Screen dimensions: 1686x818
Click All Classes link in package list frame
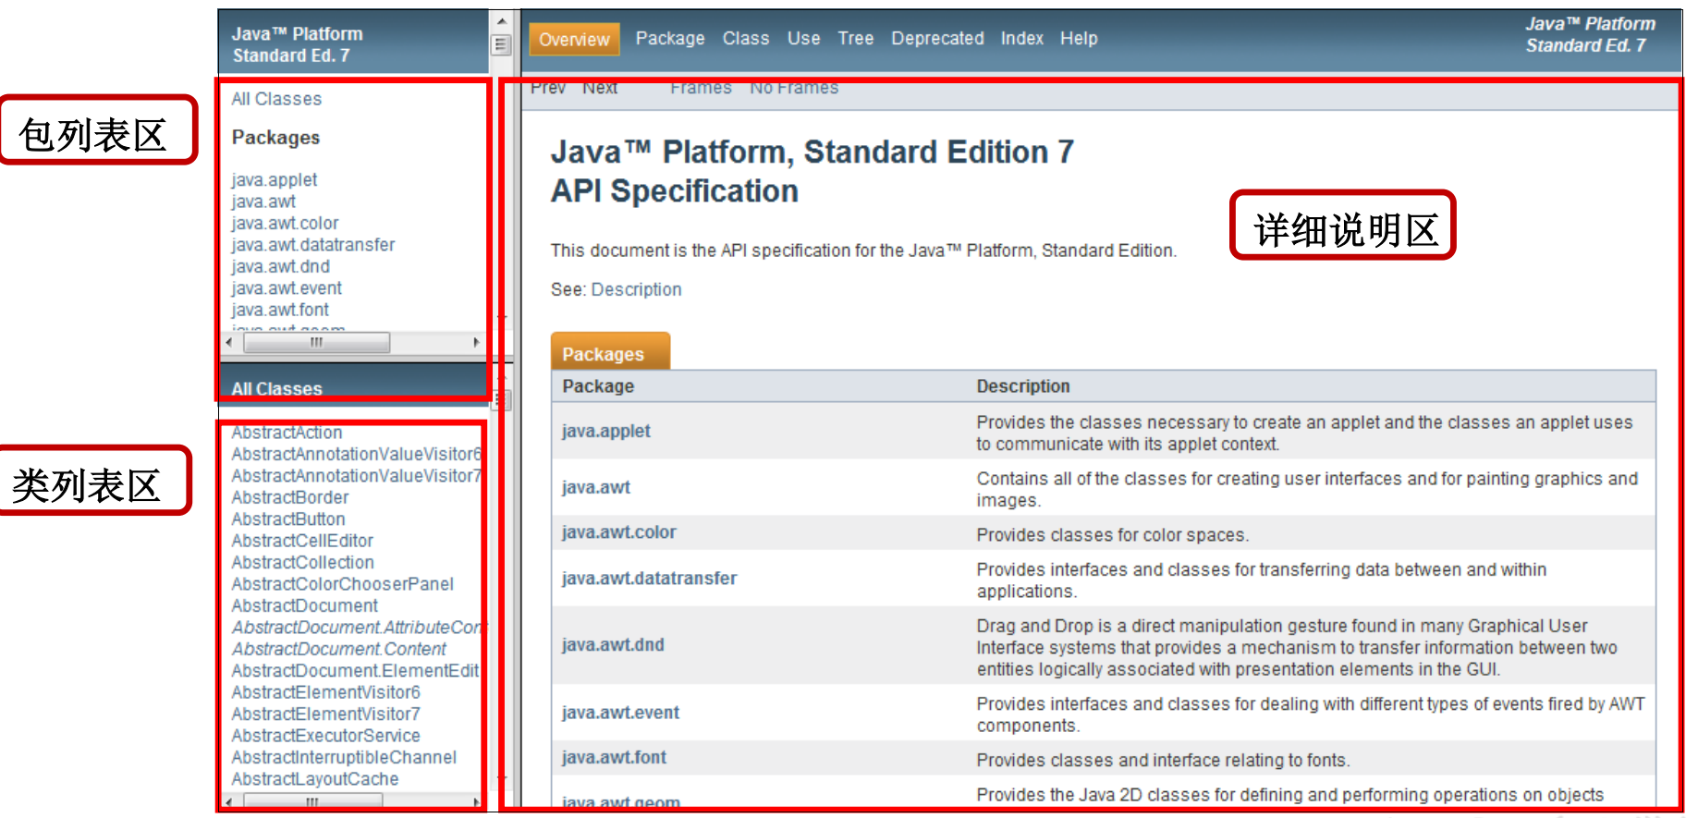click(276, 99)
